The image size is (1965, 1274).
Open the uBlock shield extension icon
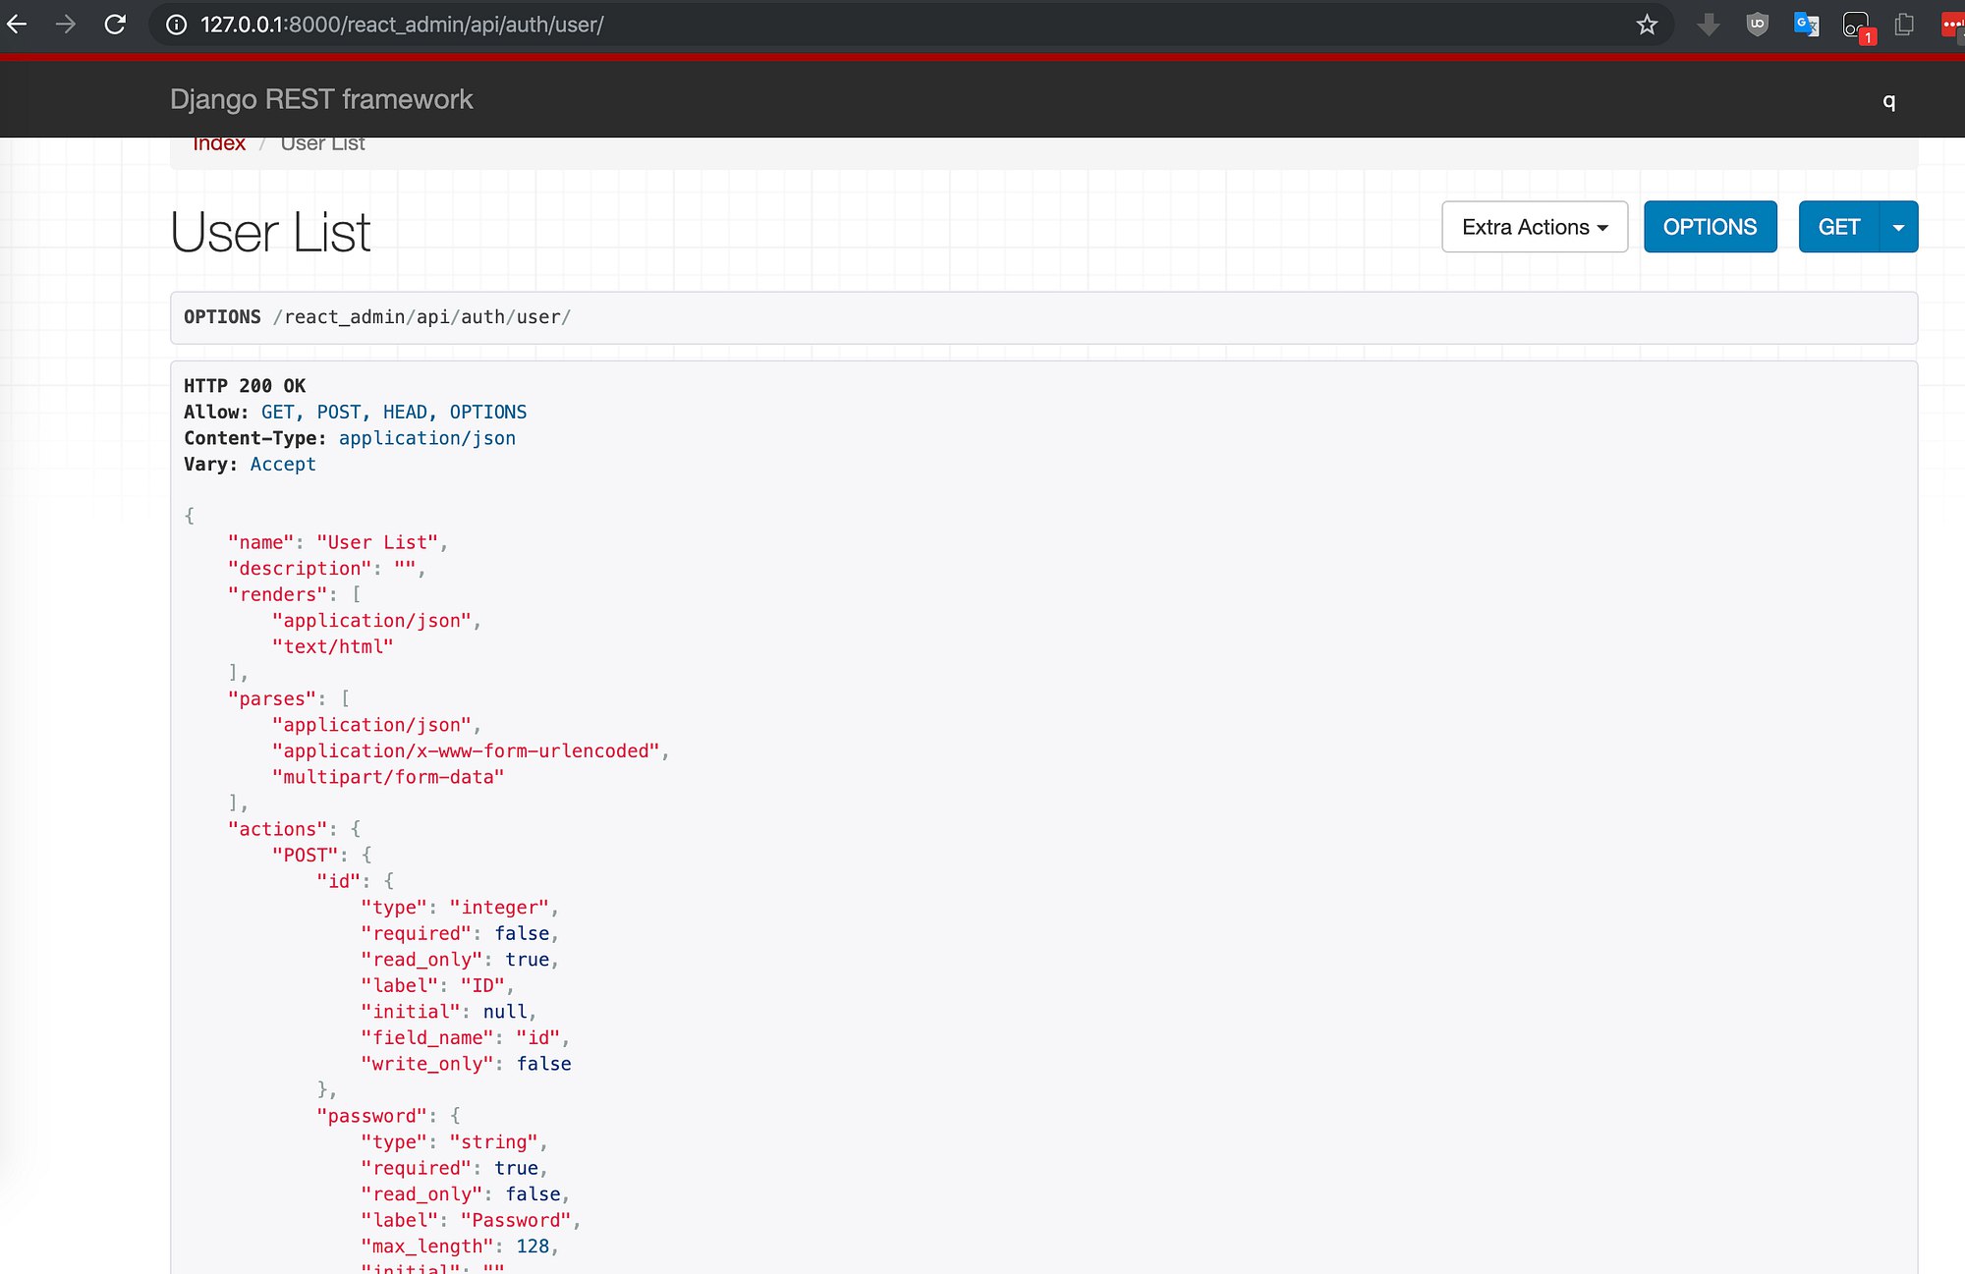[1757, 25]
